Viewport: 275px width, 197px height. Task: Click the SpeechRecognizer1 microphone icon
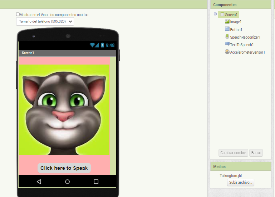tap(227, 37)
